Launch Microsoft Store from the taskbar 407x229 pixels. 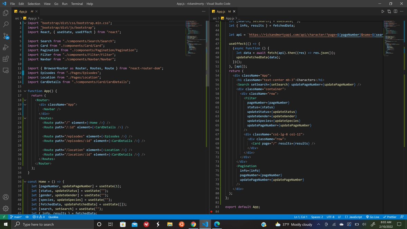pyautogui.click(x=123, y=224)
